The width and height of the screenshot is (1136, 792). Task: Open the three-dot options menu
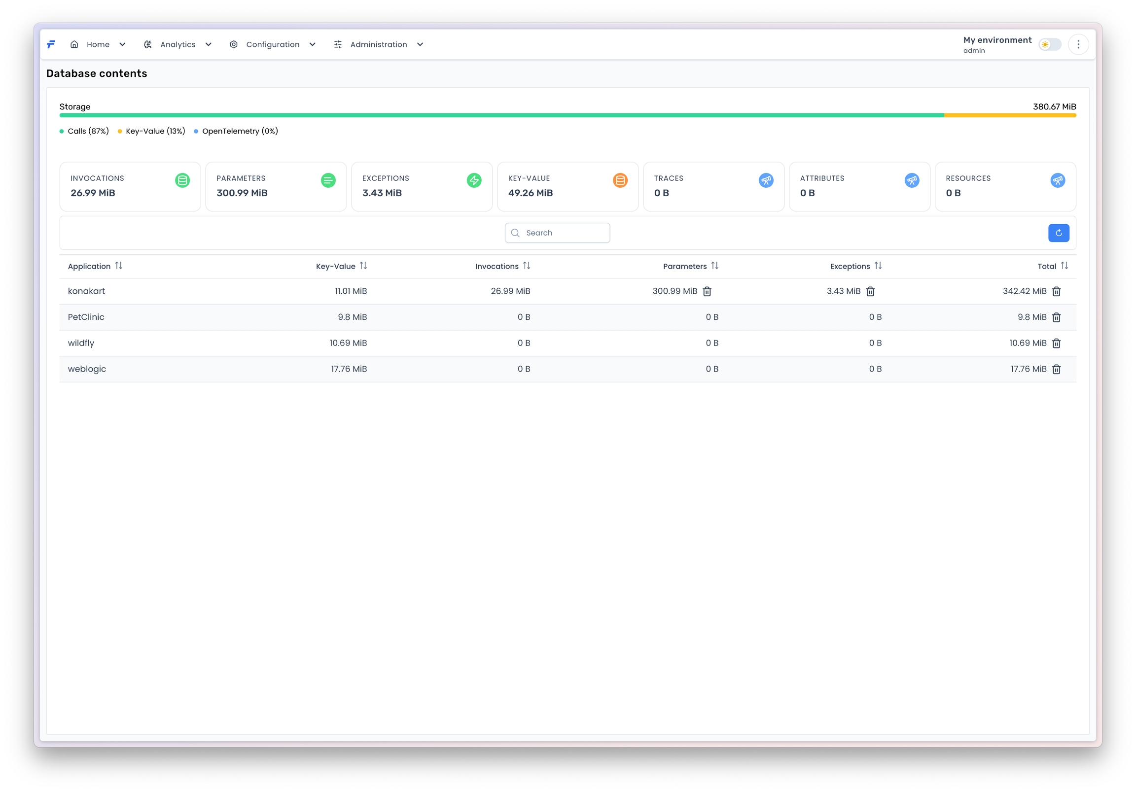pyautogui.click(x=1078, y=44)
